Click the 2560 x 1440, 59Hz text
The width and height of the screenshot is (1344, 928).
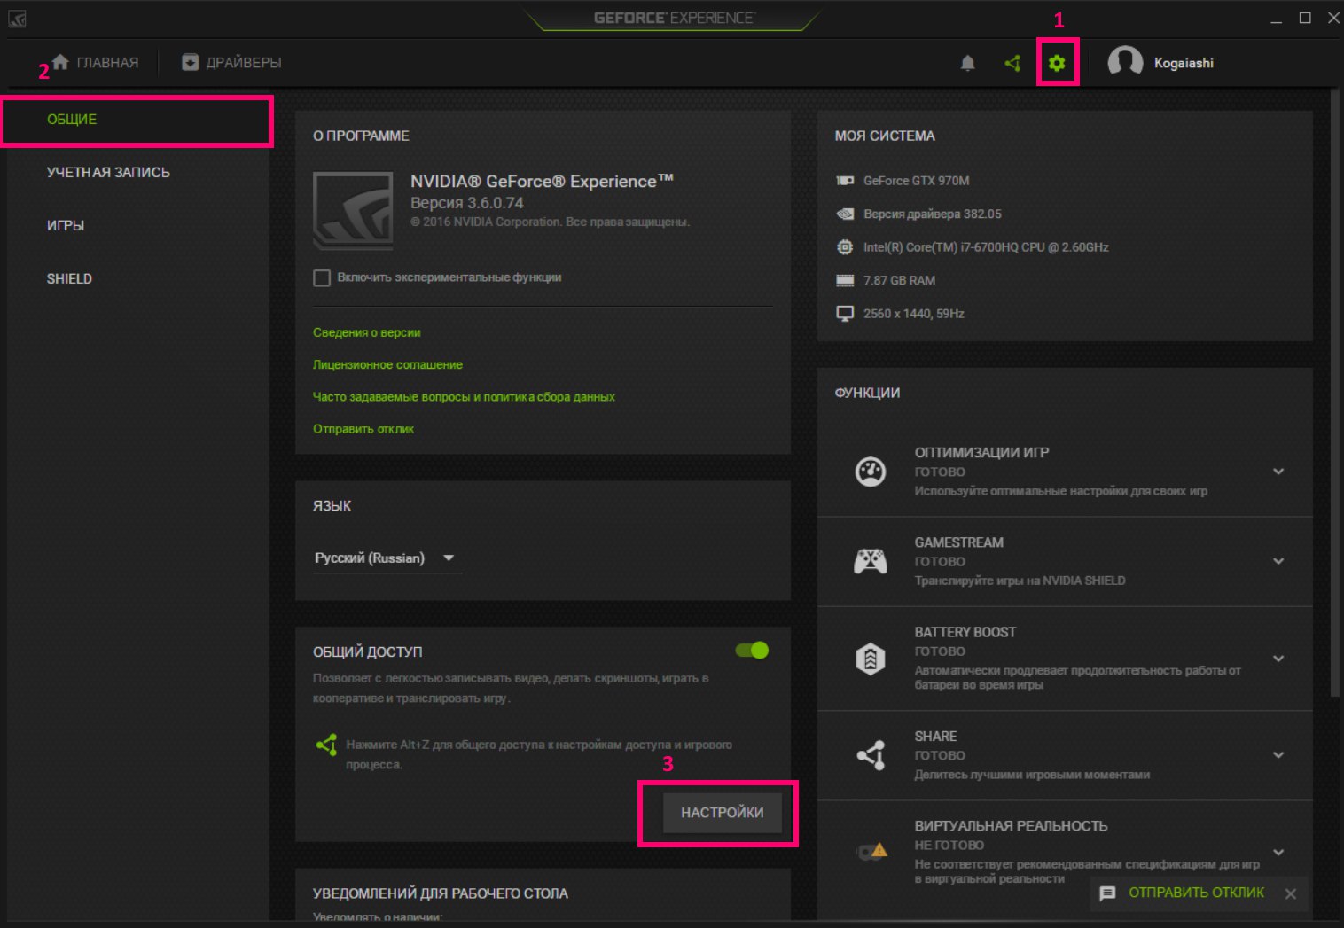[913, 314]
